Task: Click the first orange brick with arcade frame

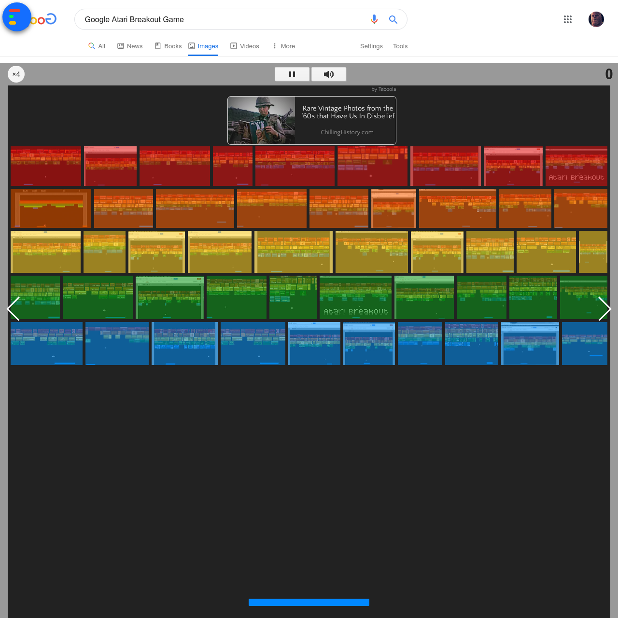Action: (51, 208)
